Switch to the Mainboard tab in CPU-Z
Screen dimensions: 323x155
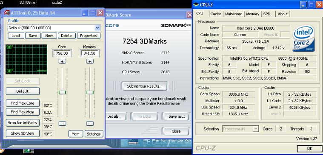234,14
